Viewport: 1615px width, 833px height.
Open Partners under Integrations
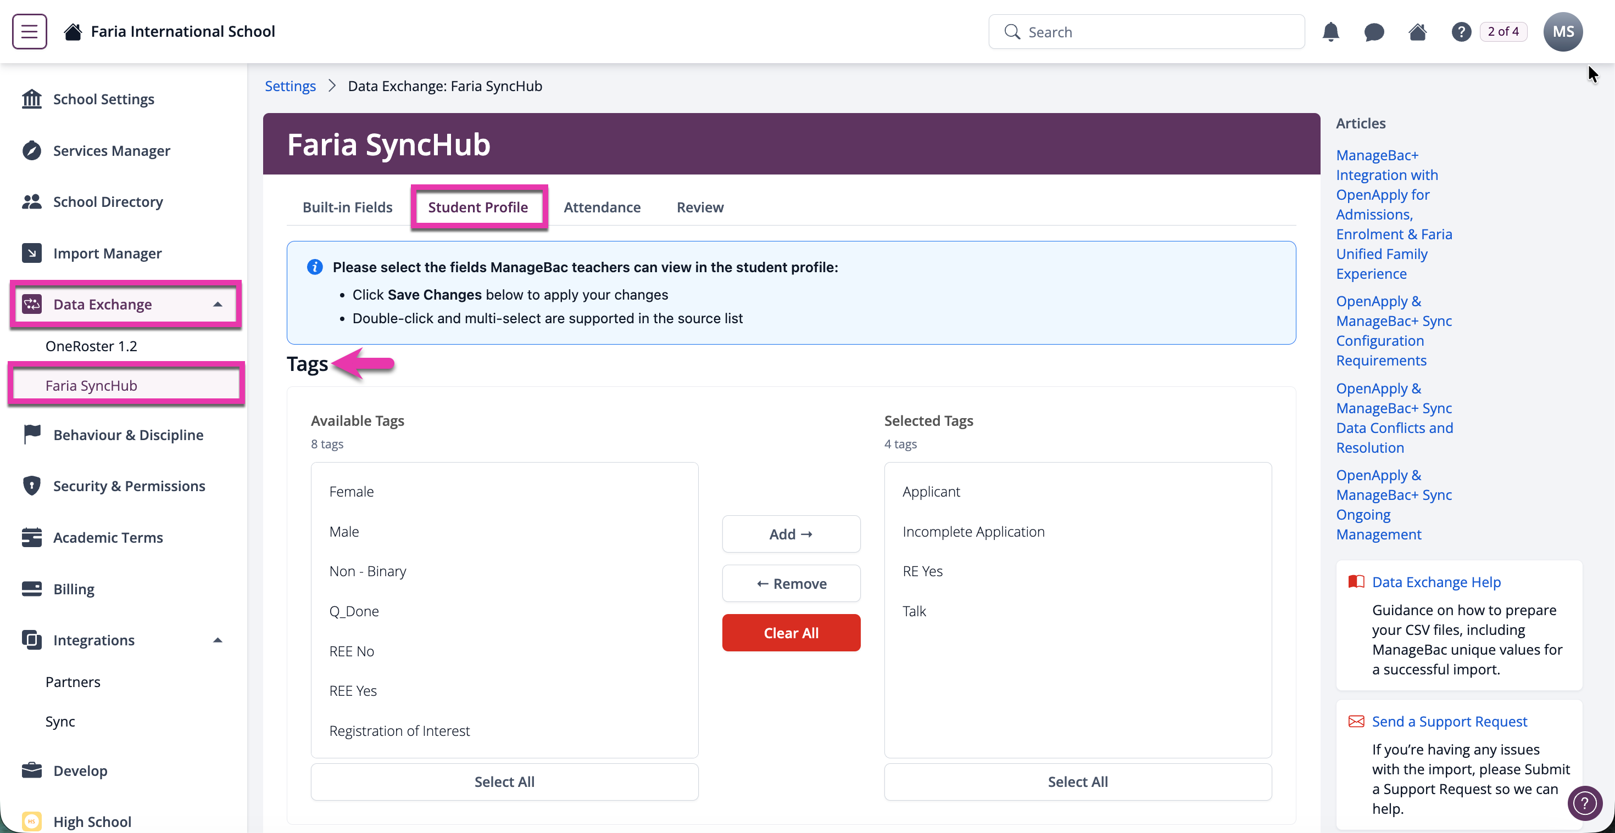73,682
